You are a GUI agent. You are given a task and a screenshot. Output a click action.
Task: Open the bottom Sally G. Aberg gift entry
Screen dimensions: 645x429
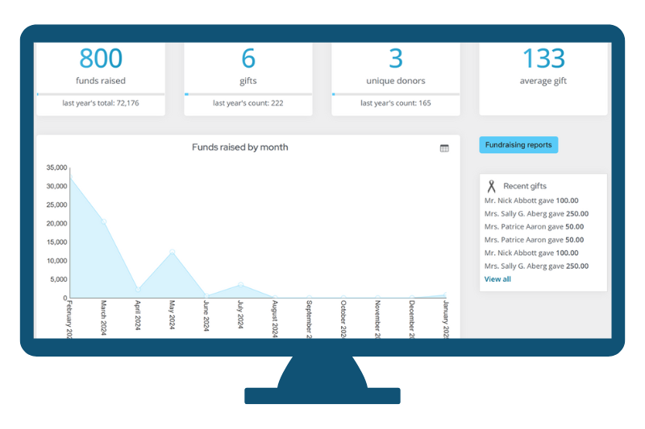tap(536, 266)
